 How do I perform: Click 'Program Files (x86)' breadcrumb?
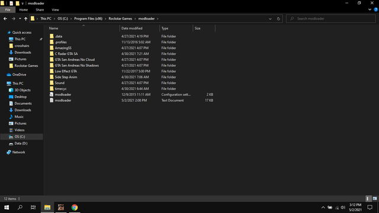point(88,18)
